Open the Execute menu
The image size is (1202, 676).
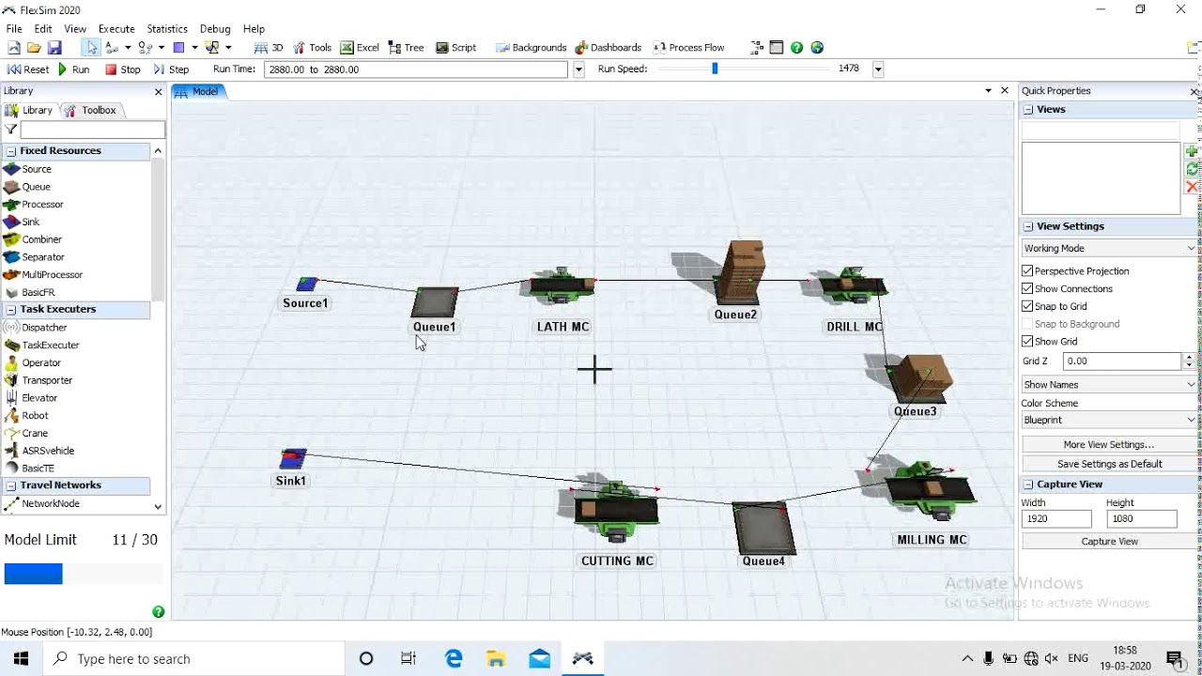coord(116,29)
